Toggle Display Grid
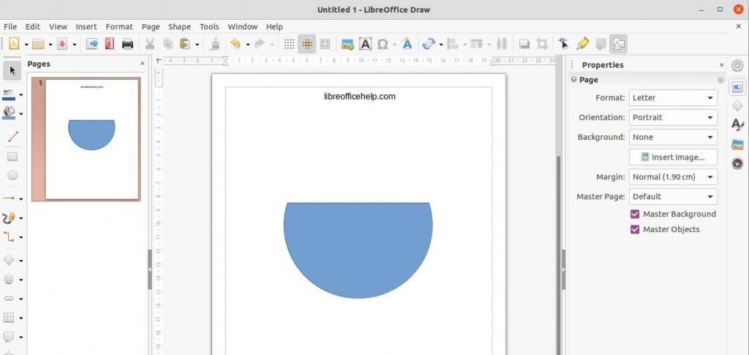This screenshot has width=749, height=355. pyautogui.click(x=289, y=44)
